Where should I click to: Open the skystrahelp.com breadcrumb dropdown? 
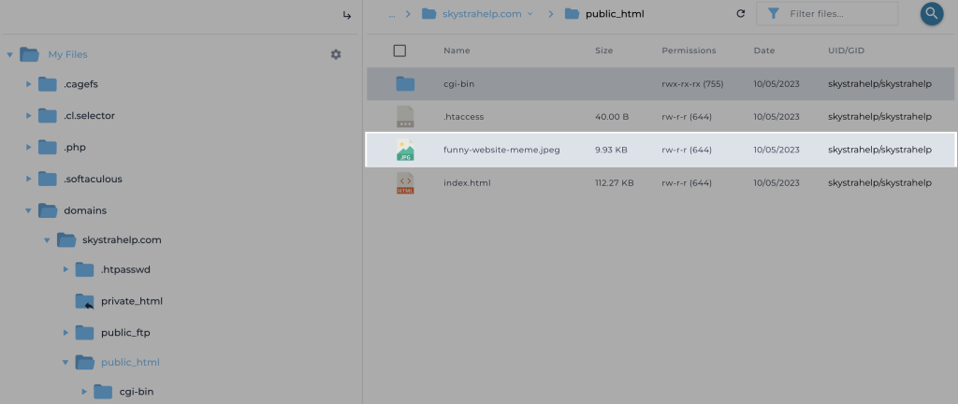click(530, 14)
